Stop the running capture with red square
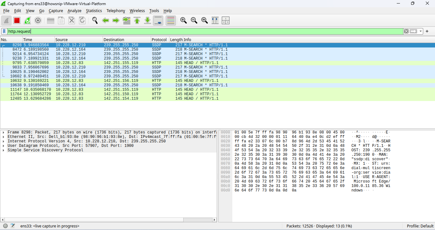 17,20
